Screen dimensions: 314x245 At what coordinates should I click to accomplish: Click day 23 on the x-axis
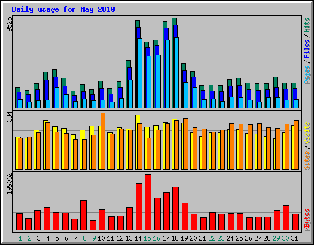[x=221, y=238]
